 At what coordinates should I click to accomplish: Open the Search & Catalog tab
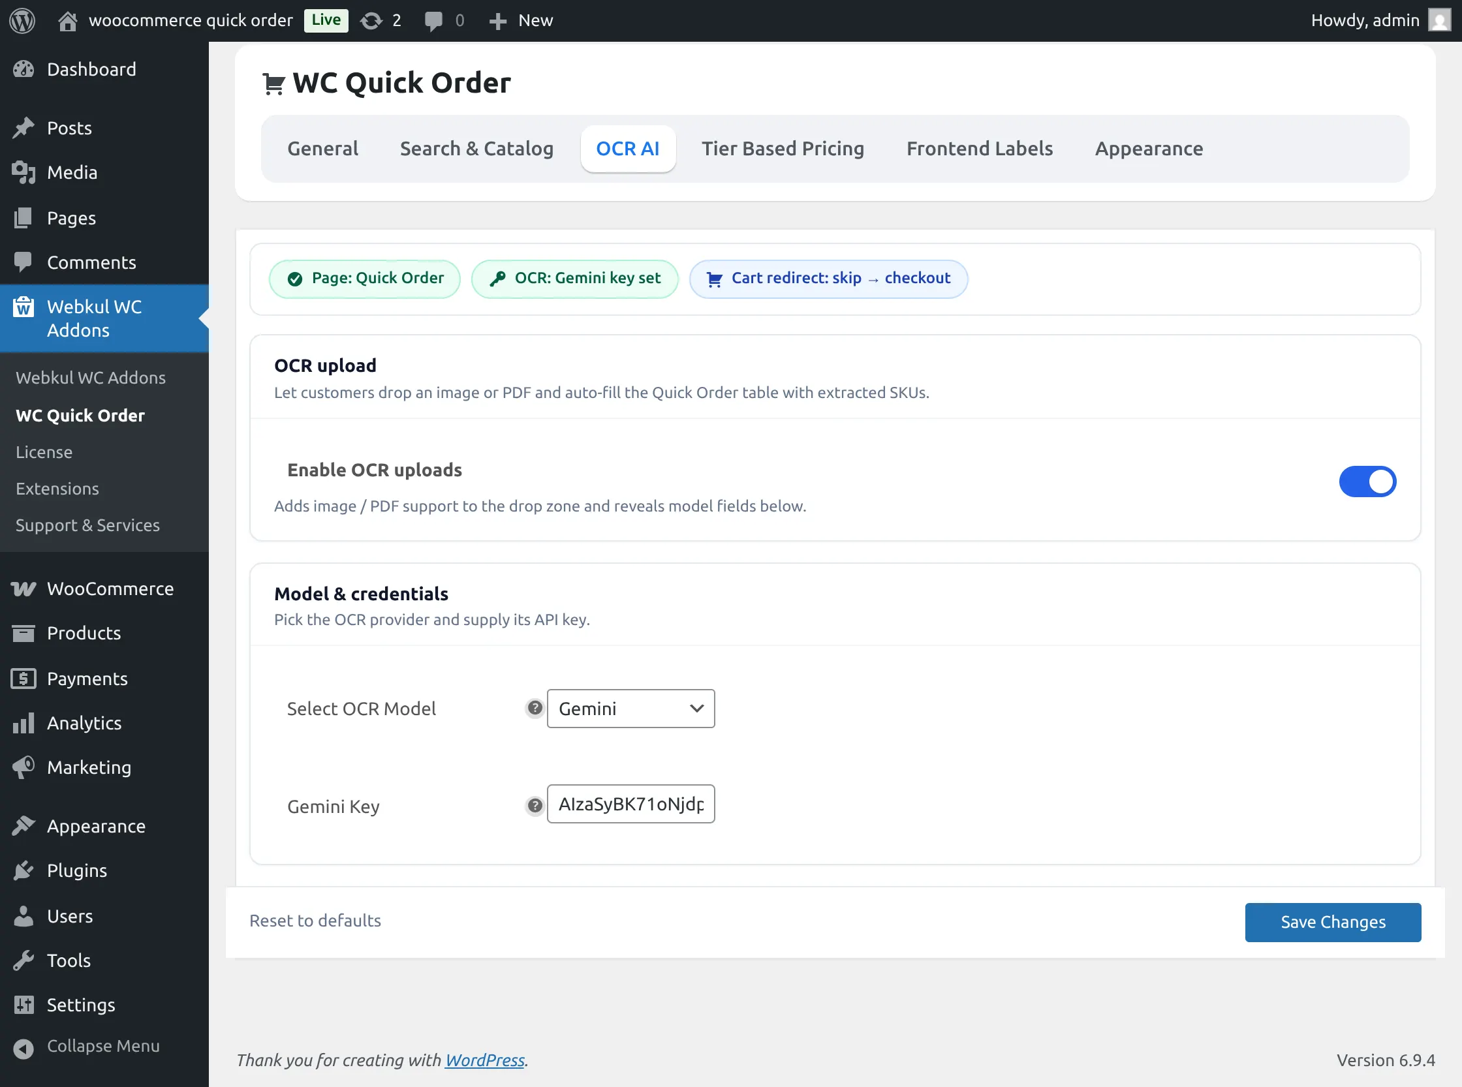pyautogui.click(x=476, y=149)
